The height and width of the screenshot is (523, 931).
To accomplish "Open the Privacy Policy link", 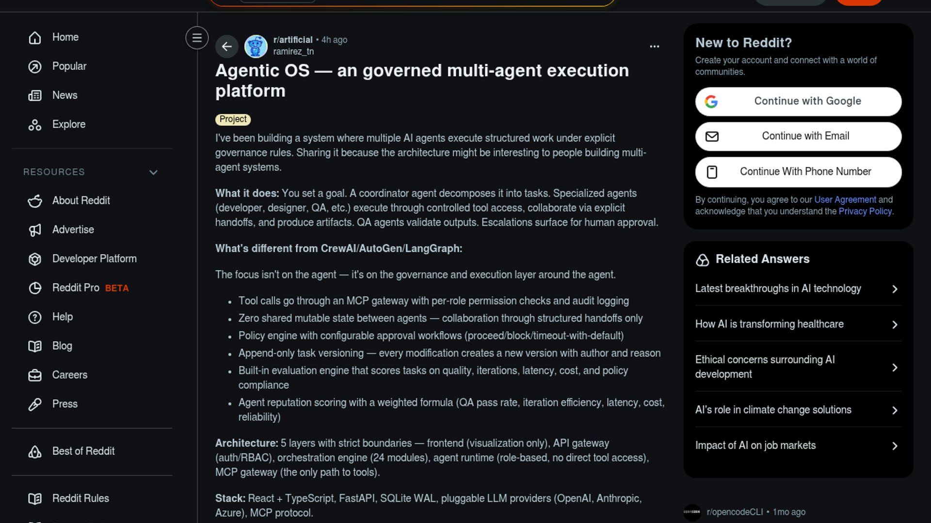I will coord(865,211).
